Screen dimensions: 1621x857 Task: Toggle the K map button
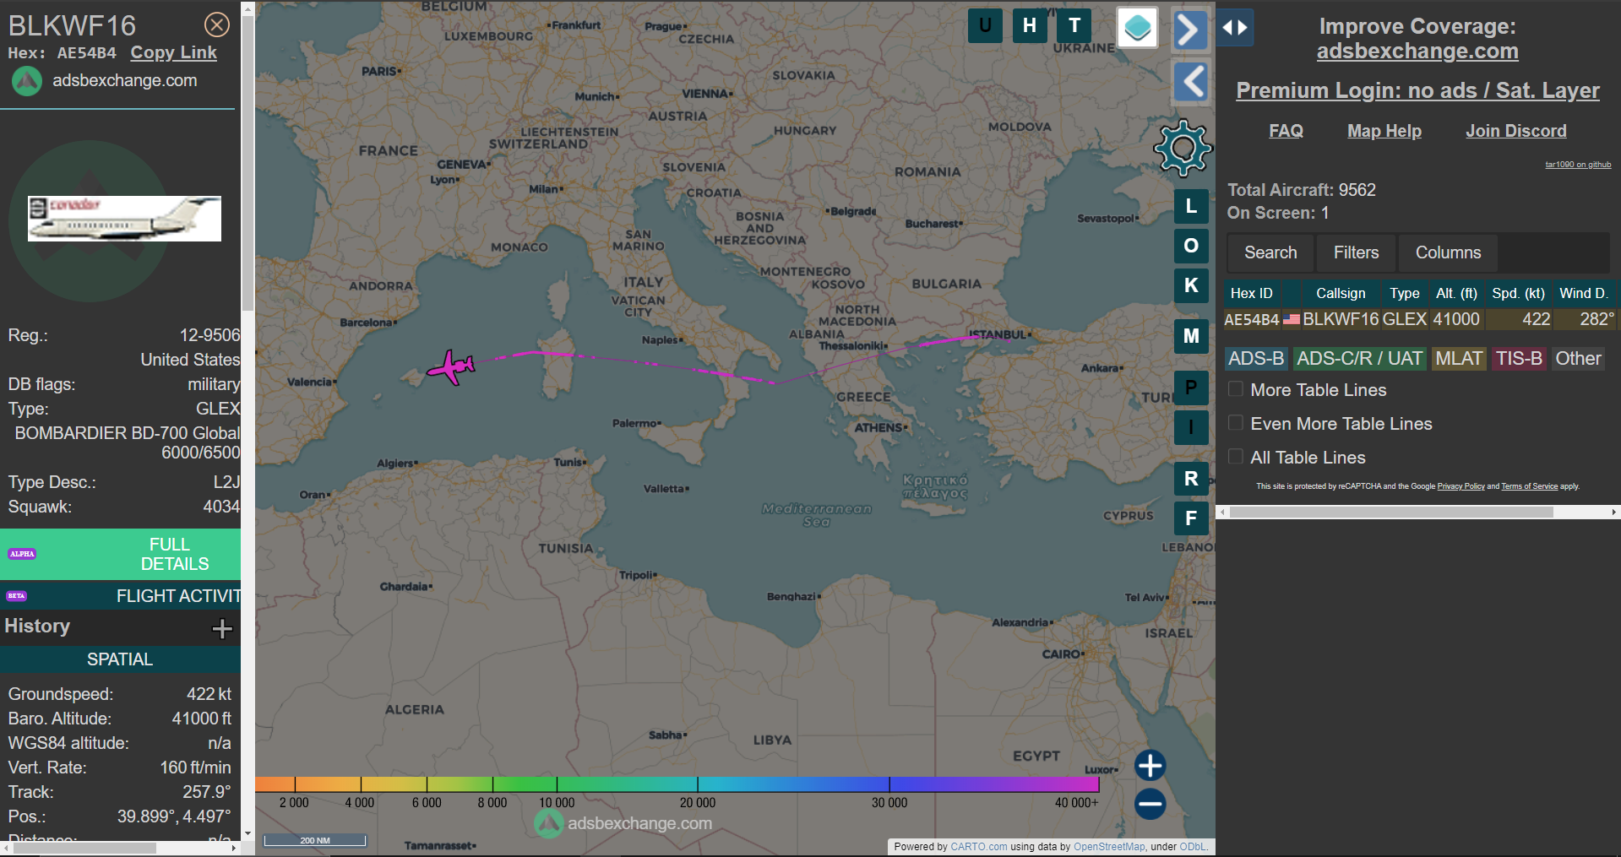click(x=1191, y=285)
